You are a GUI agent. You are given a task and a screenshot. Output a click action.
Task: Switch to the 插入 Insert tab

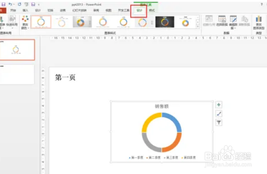click(x=25, y=10)
